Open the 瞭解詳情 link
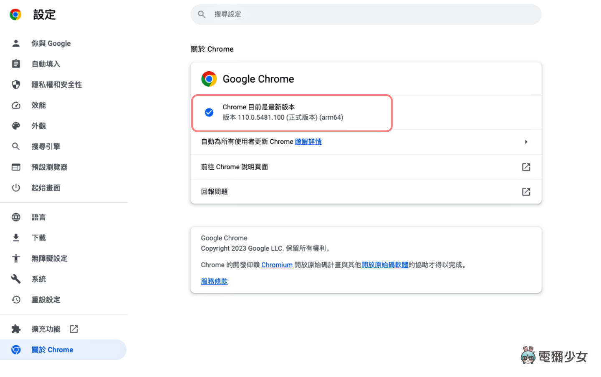Image resolution: width=601 pixels, height=377 pixels. pyautogui.click(x=308, y=142)
